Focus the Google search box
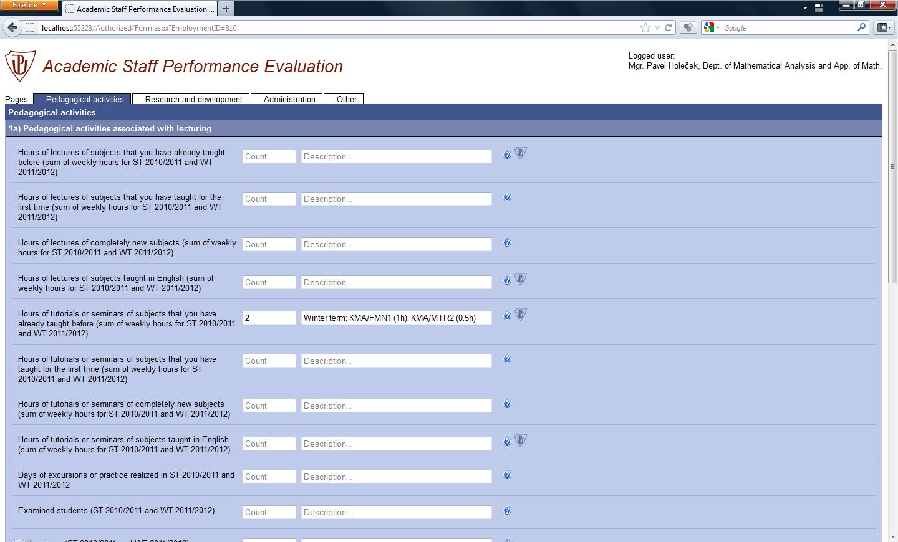 coord(789,27)
